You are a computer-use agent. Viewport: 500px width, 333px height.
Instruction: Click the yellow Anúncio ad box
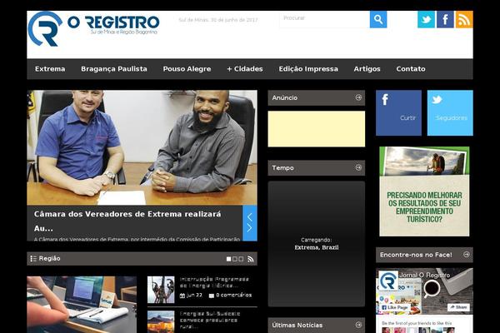(x=317, y=129)
